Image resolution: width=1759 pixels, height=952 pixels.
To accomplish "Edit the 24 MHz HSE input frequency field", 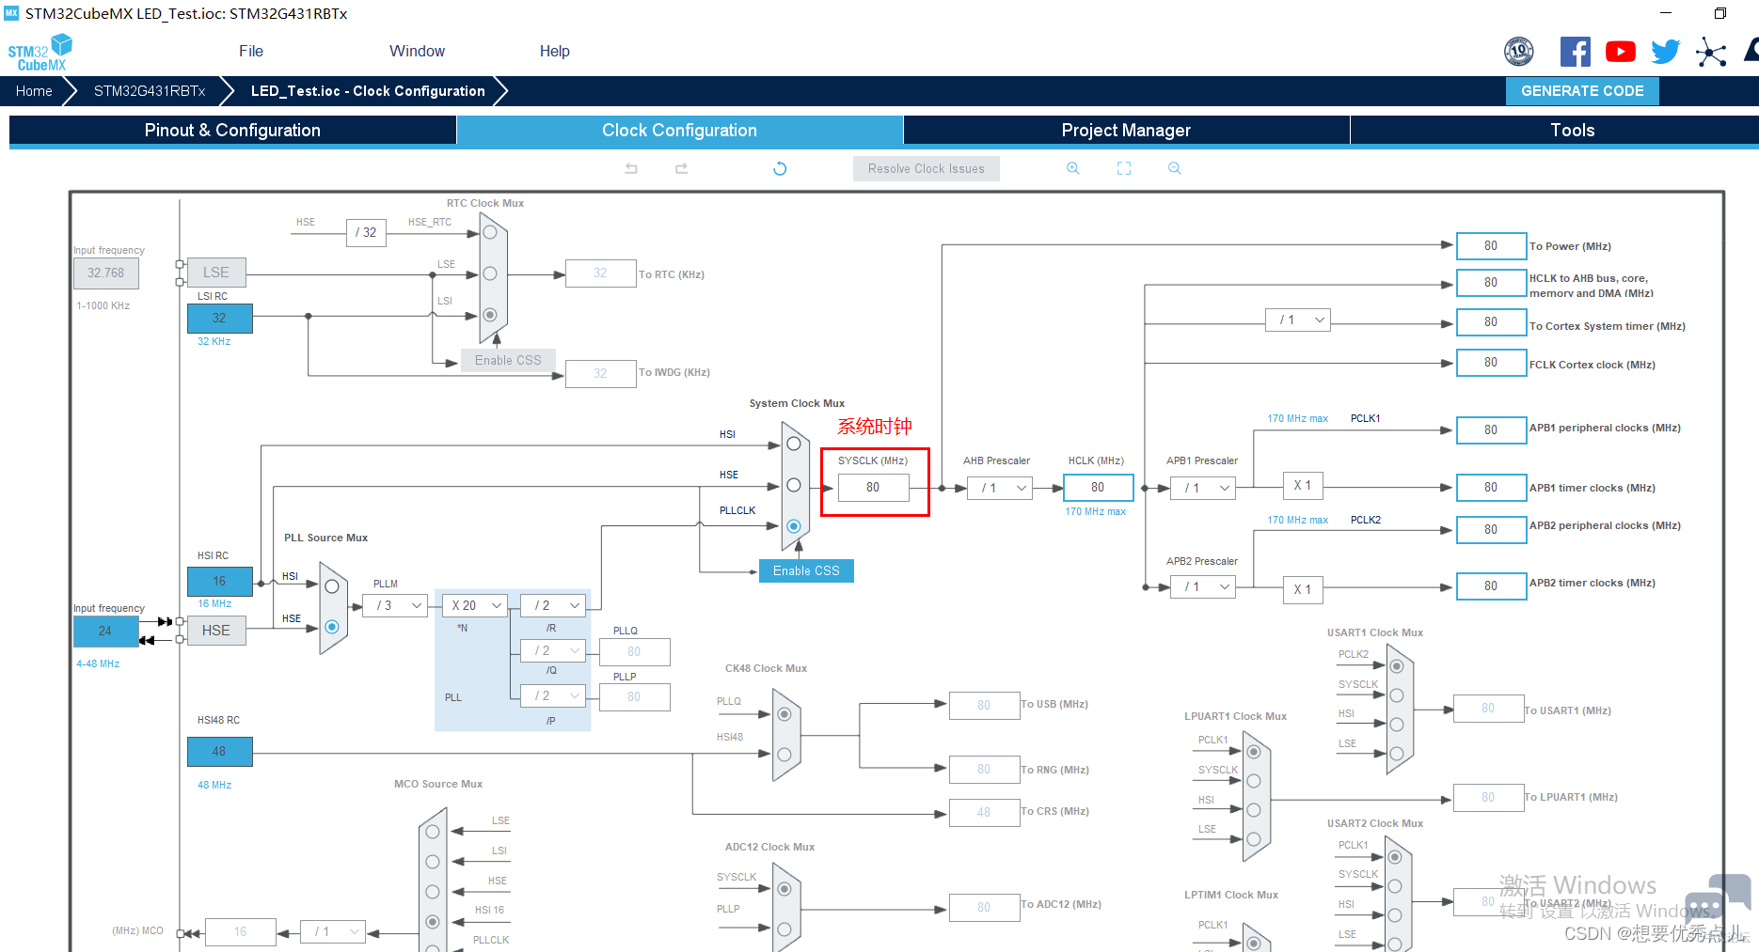I will [105, 632].
